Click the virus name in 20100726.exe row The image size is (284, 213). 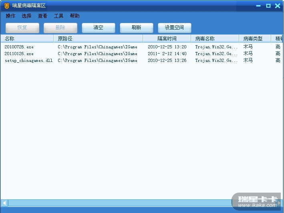[x=216, y=47]
